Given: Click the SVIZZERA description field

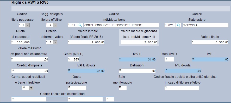Looking at the screenshot, I should pyautogui.click(x=205, y=25).
